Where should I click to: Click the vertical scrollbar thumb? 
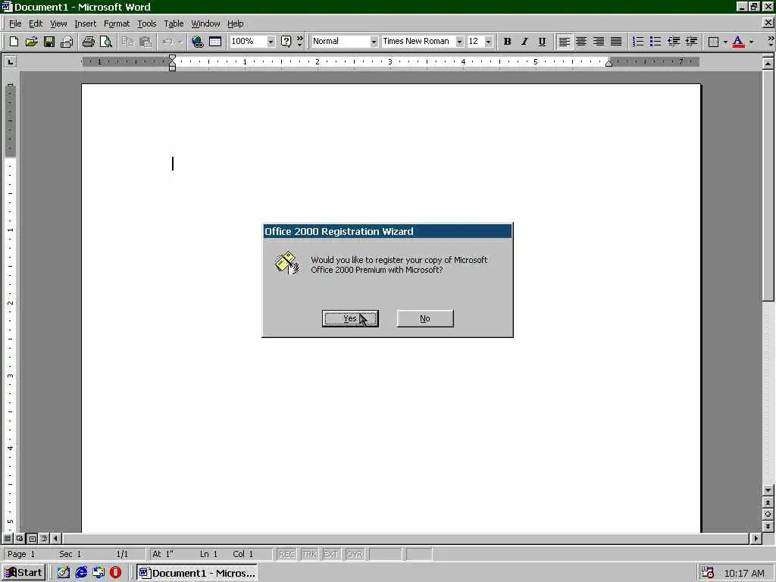coord(768,185)
